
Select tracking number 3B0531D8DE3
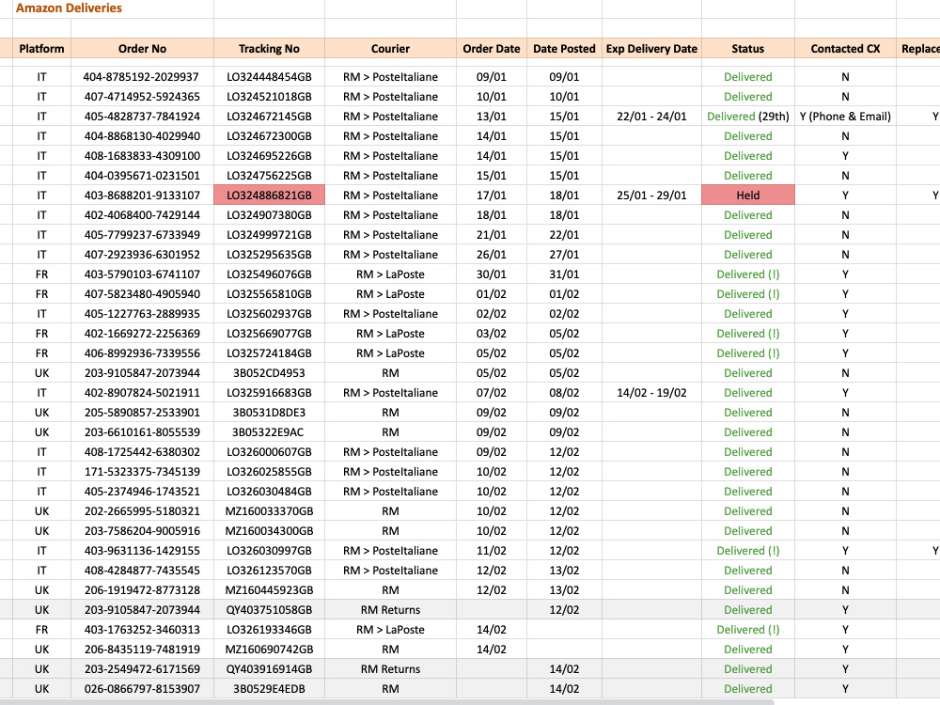[269, 413]
